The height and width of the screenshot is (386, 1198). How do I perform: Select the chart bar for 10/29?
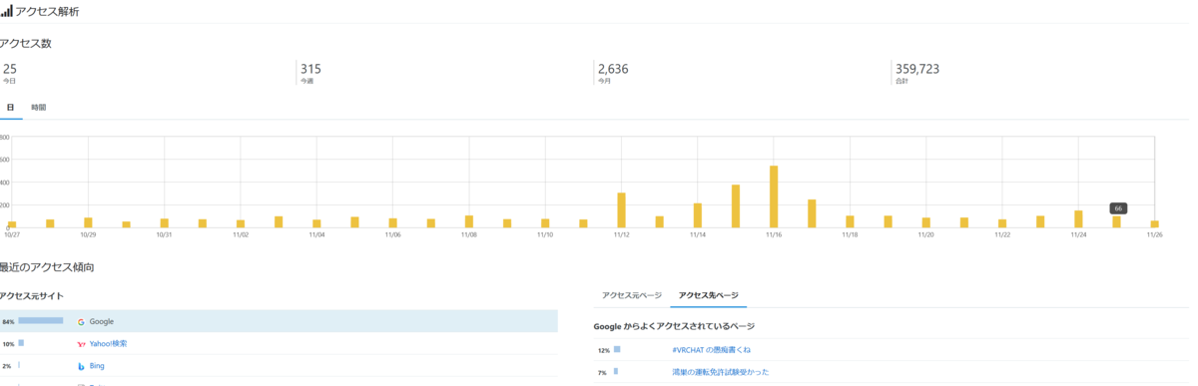[x=88, y=222]
